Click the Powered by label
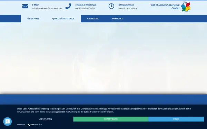The height and width of the screenshot is (129, 207). [21, 125]
